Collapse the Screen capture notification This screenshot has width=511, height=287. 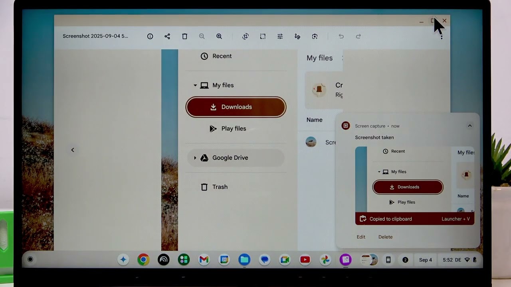[470, 126]
